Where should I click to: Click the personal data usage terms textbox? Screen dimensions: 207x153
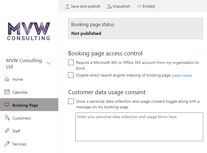[139, 127]
